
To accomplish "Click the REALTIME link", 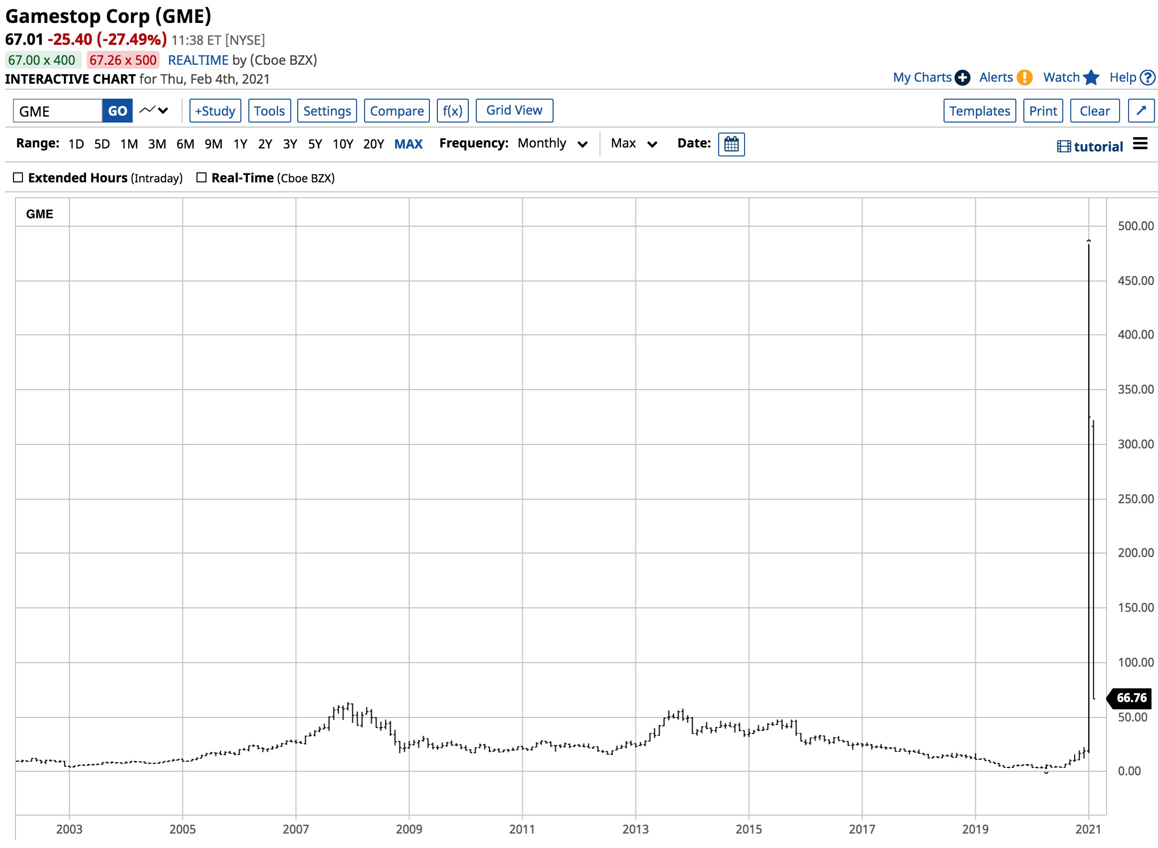I will pos(198,60).
